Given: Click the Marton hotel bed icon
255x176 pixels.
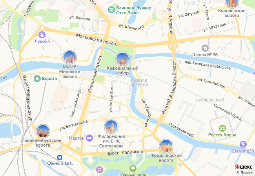Looking at the screenshot, I should tap(89, 138).
